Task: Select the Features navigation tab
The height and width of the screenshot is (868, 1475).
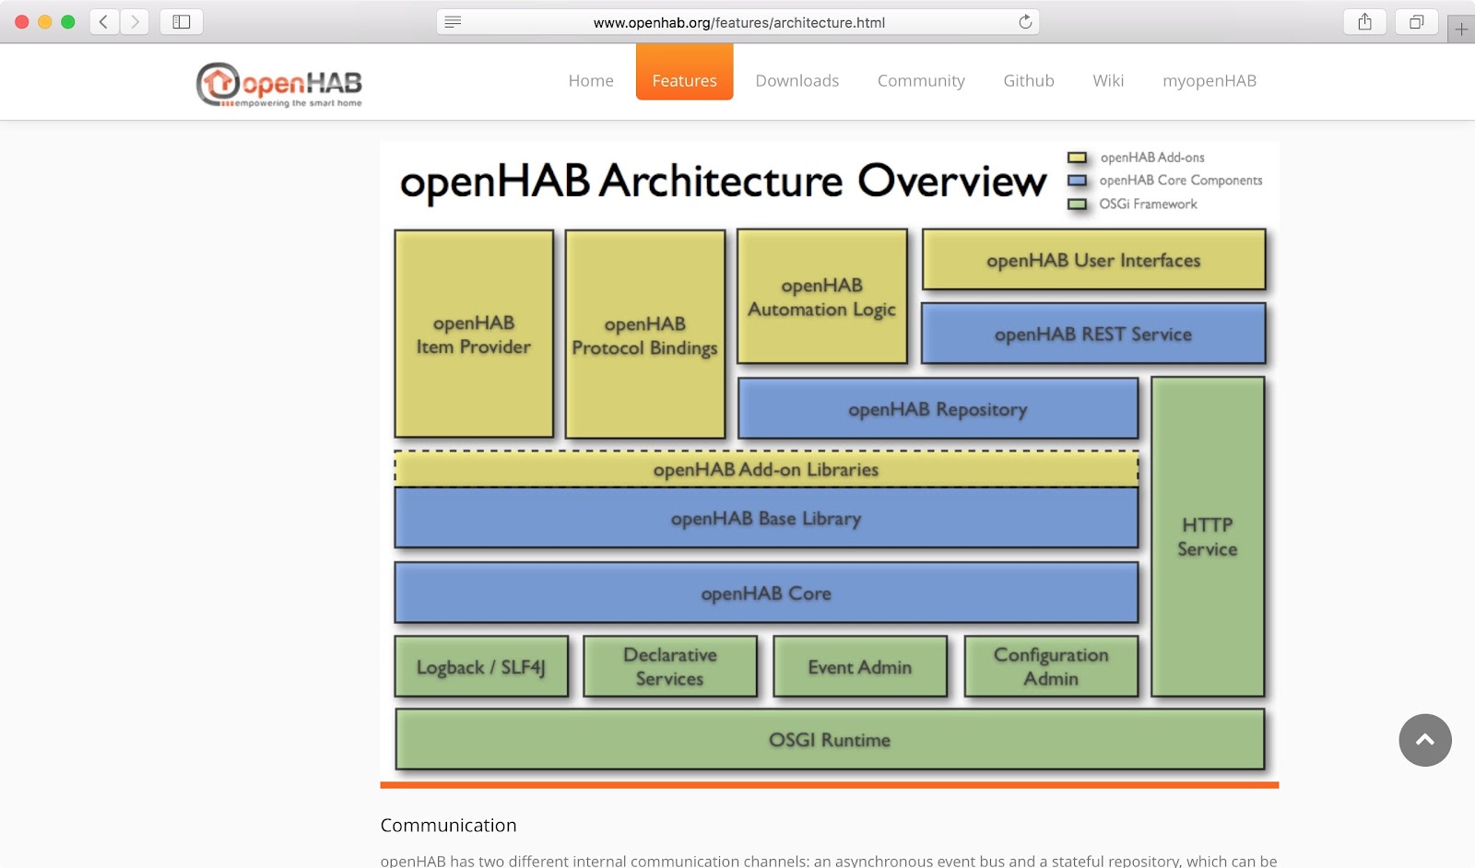Action: 684,72
